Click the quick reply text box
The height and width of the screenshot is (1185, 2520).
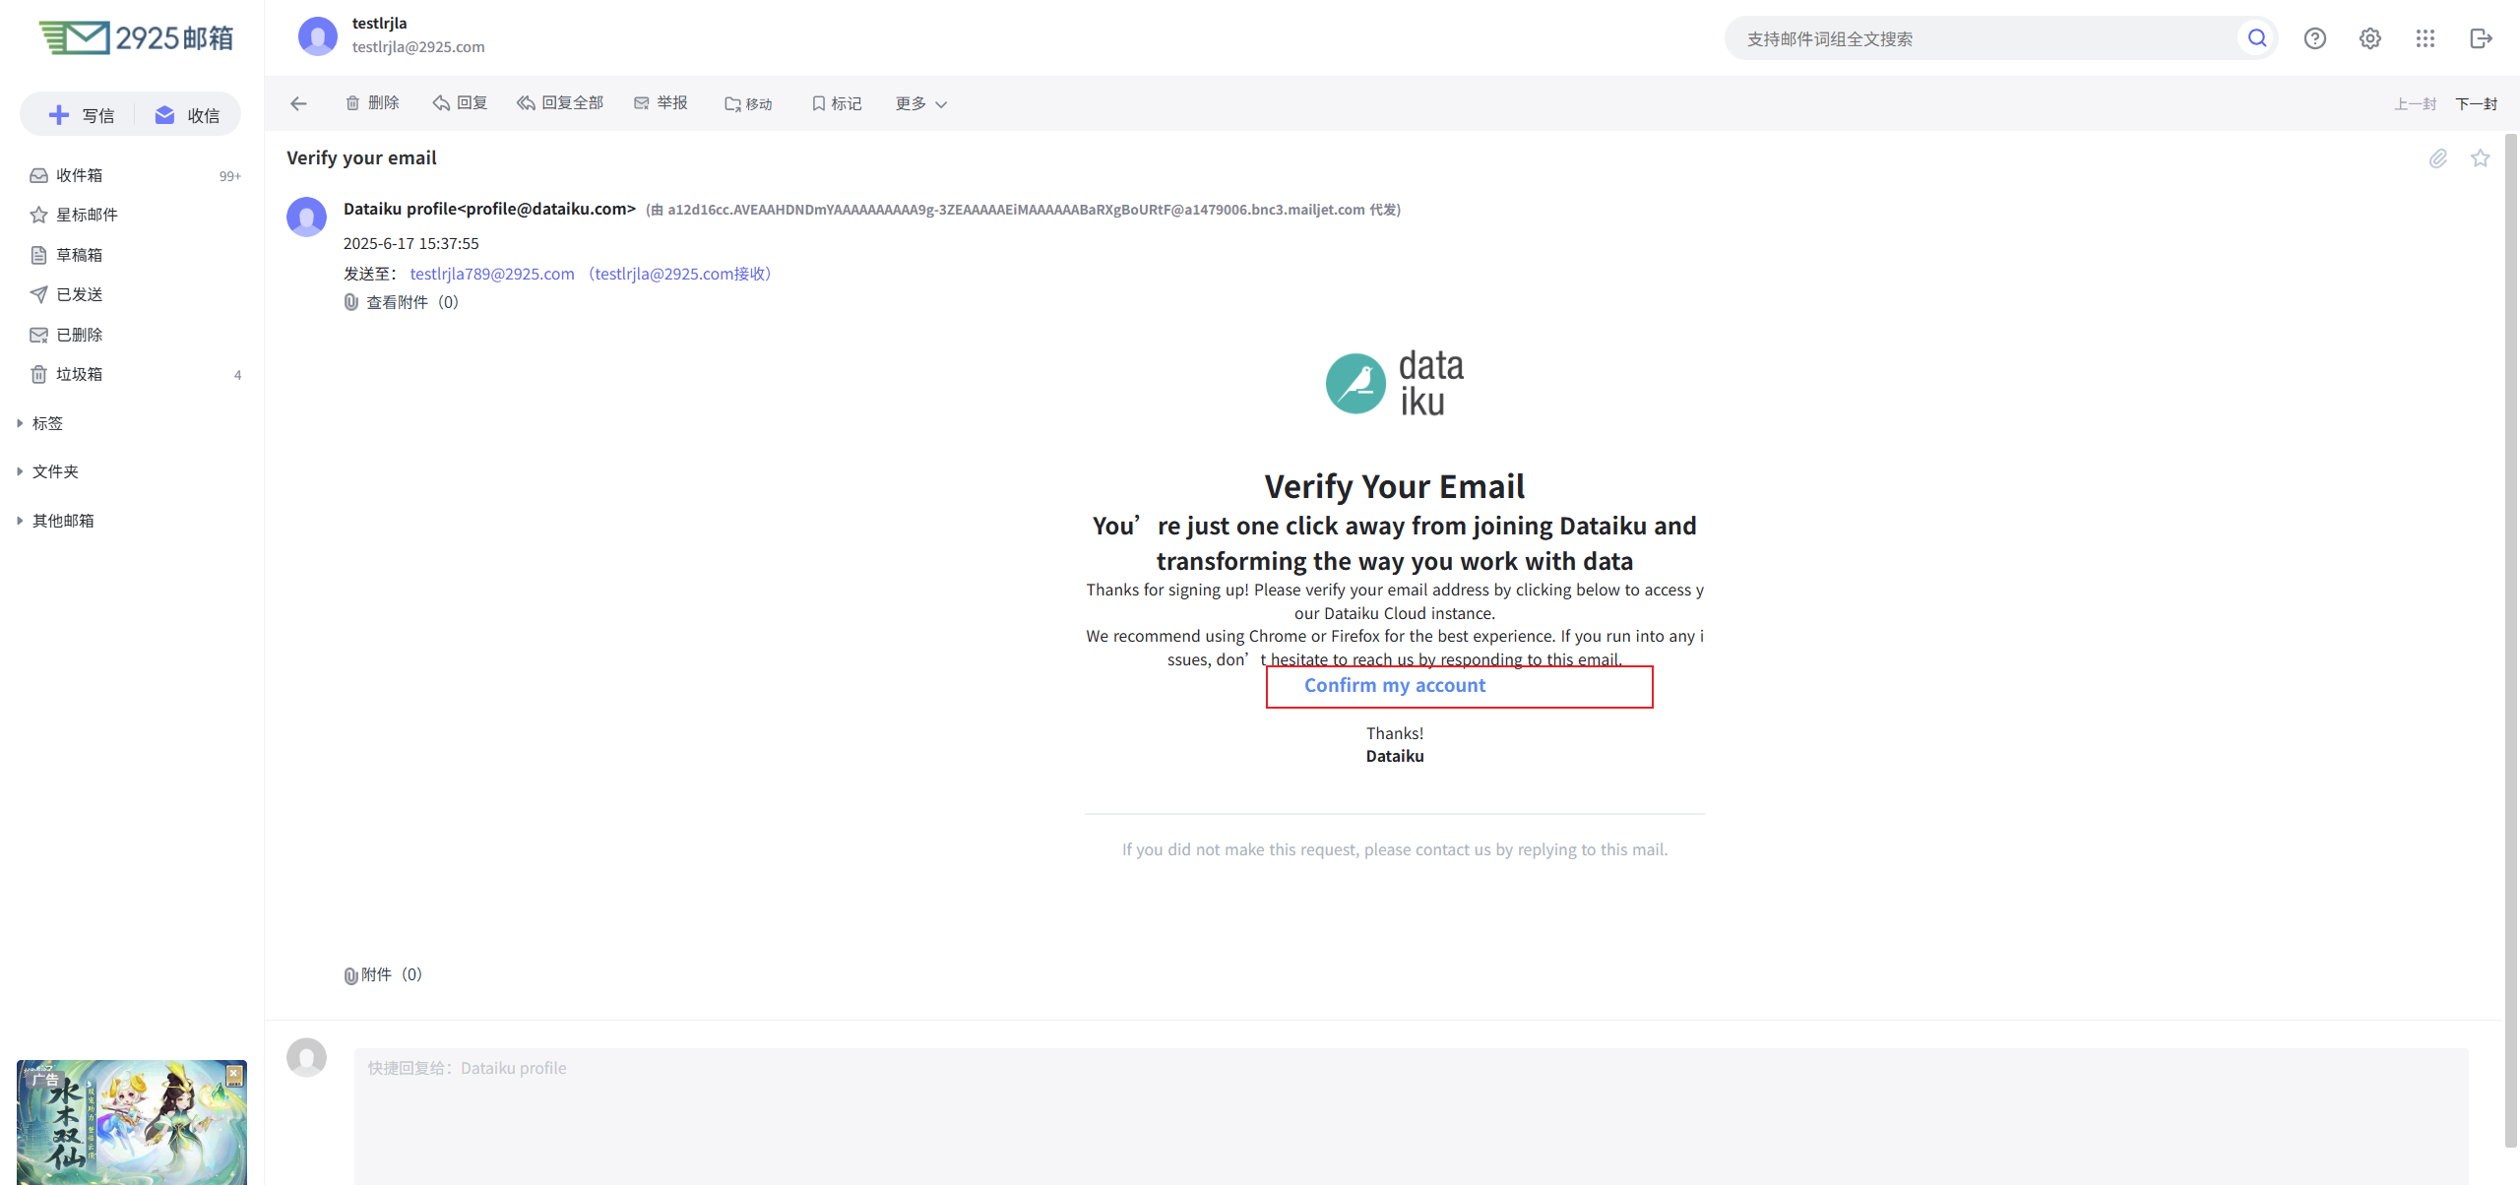click(x=1411, y=1116)
